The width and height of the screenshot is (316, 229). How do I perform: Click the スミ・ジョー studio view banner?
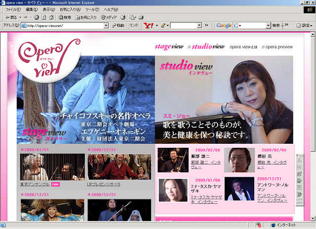tap(224, 99)
